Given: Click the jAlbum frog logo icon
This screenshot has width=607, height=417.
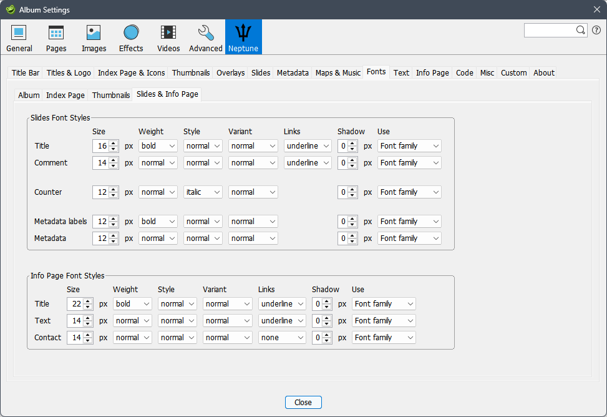Looking at the screenshot, I should pos(11,9).
